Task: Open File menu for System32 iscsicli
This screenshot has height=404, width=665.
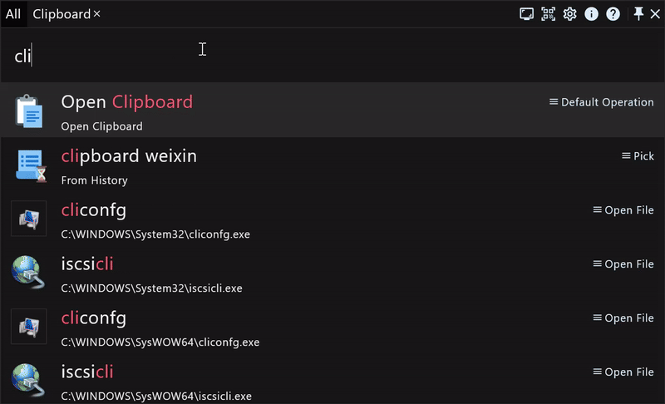Action: point(623,264)
